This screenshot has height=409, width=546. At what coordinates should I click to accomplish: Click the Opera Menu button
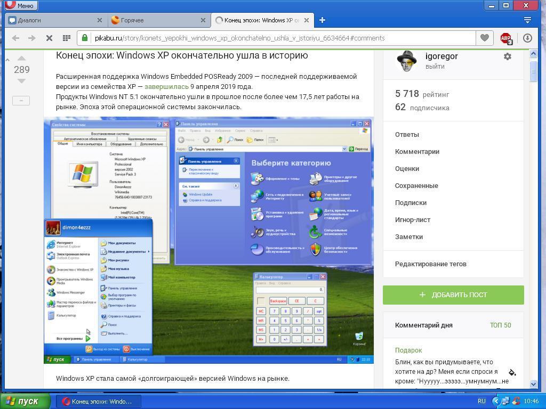[x=20, y=5]
